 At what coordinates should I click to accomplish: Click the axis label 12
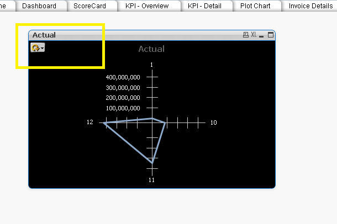pos(90,122)
